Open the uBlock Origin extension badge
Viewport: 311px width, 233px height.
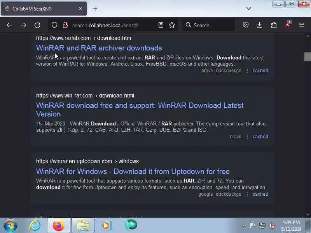288,24
